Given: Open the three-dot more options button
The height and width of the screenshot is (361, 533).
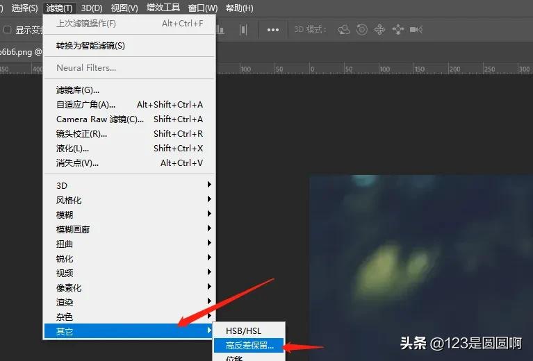Looking at the screenshot, I should [x=273, y=30].
